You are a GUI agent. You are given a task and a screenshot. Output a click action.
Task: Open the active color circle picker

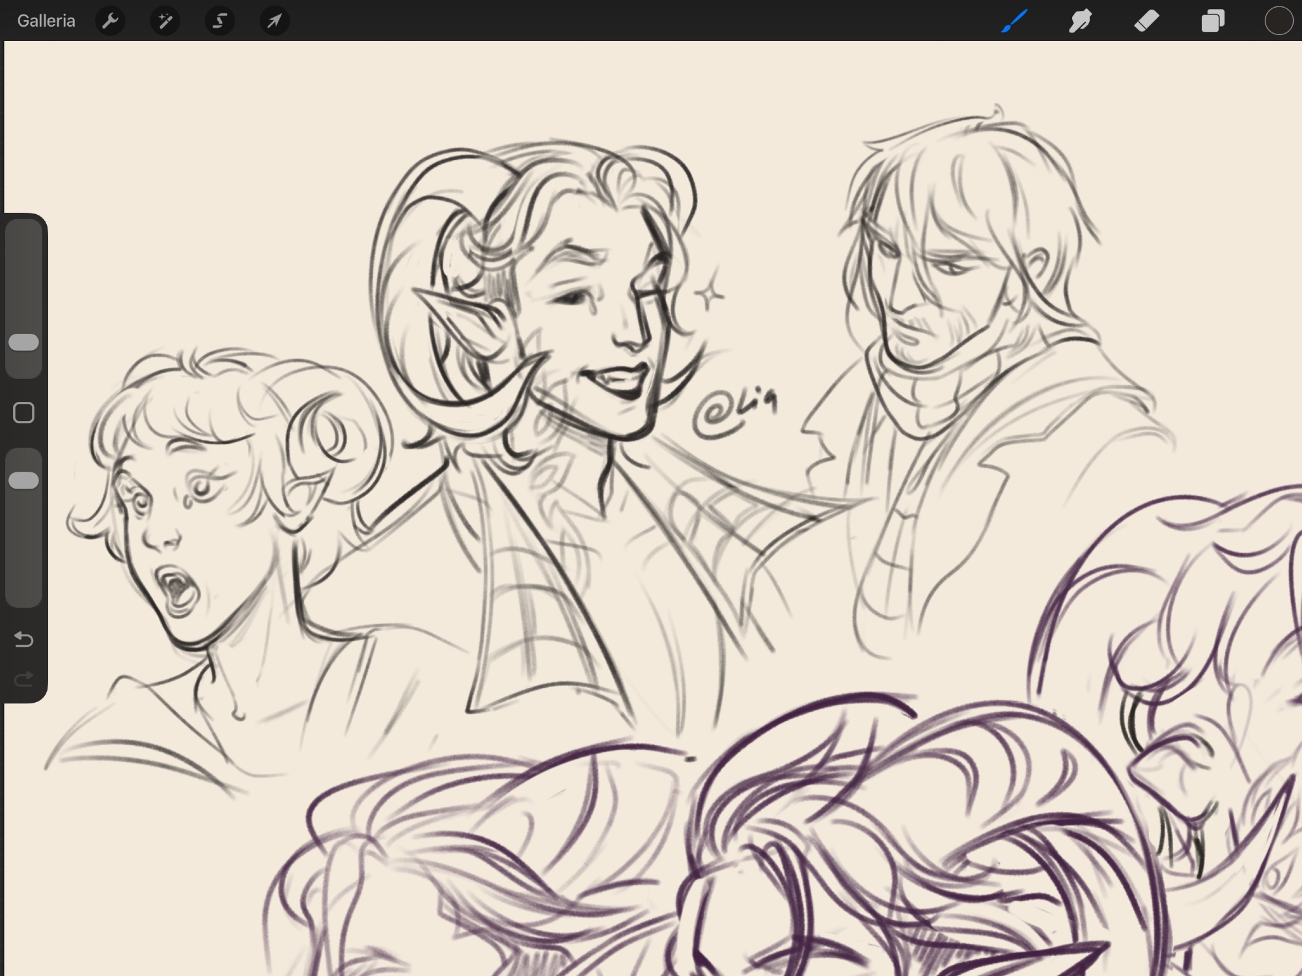tap(1278, 21)
